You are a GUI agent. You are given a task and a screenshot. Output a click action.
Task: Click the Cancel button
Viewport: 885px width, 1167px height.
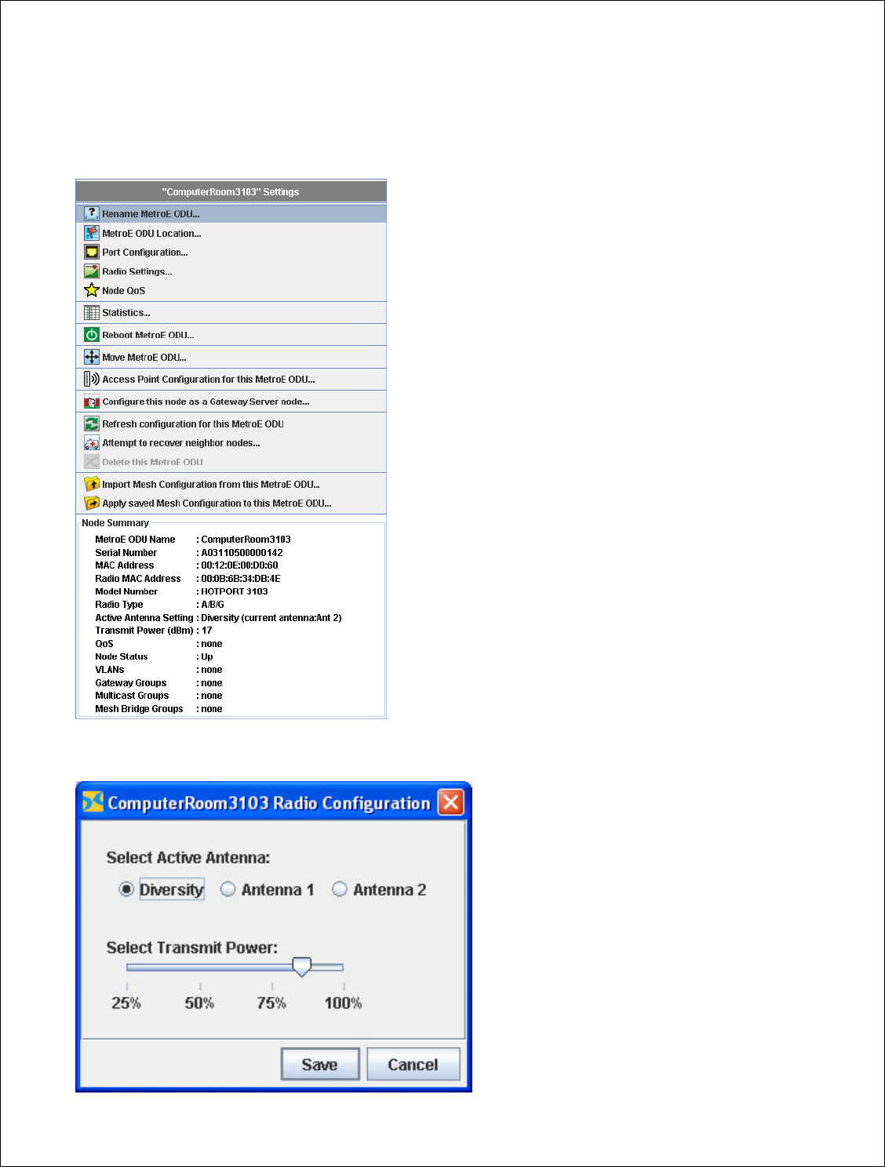pyautogui.click(x=413, y=1064)
